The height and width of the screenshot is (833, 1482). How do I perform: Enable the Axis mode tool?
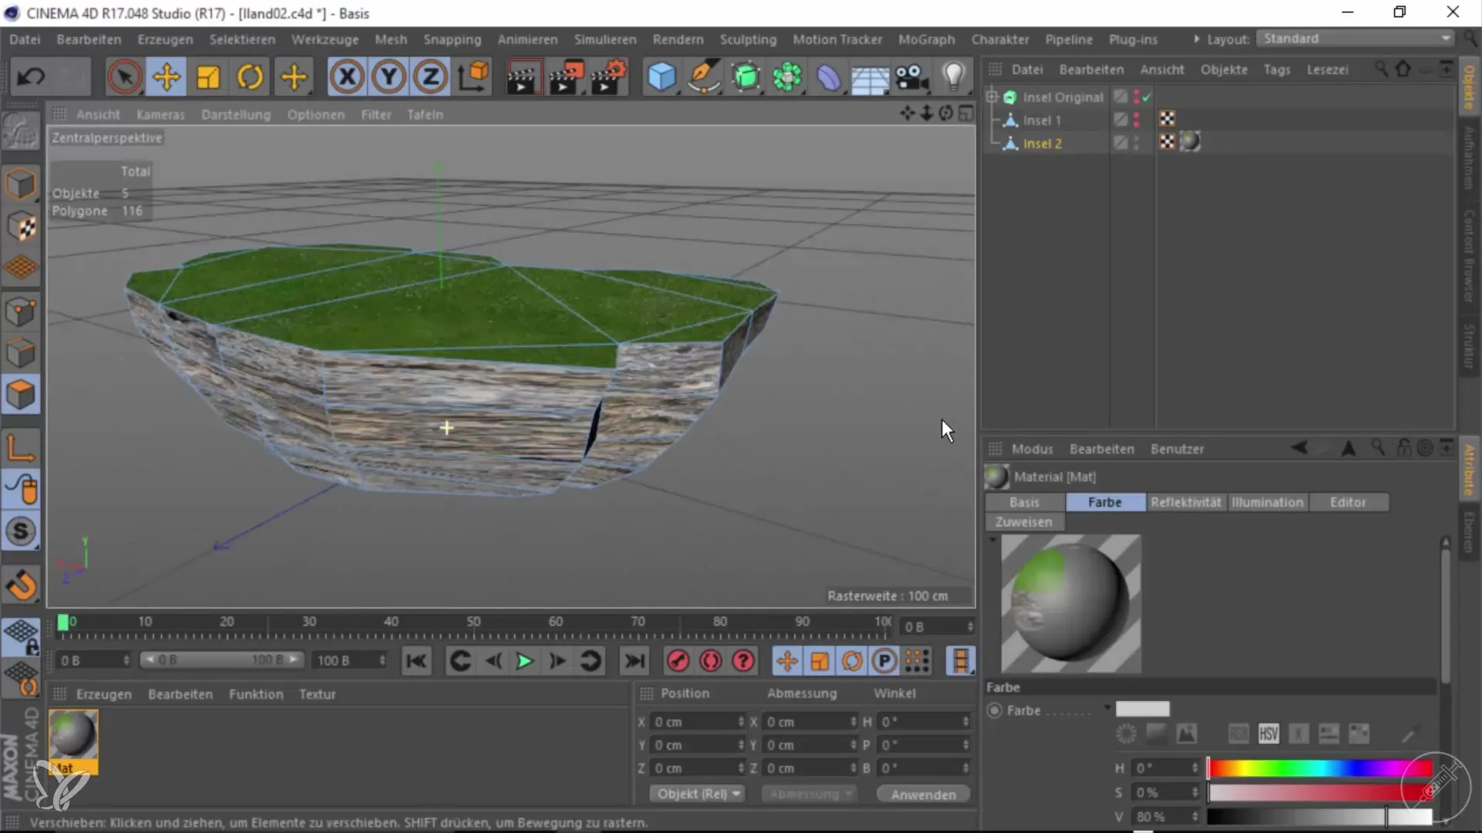pyautogui.click(x=21, y=447)
